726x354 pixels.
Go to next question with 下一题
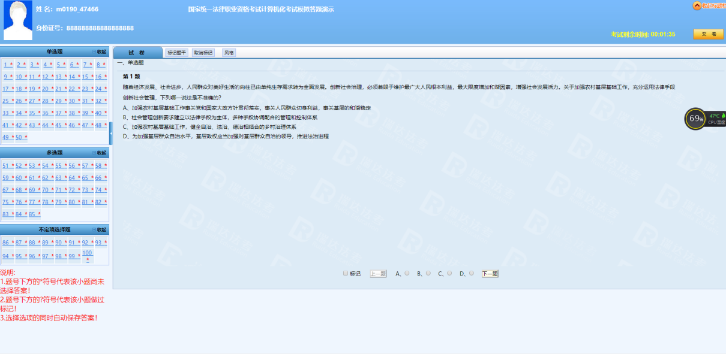point(490,274)
